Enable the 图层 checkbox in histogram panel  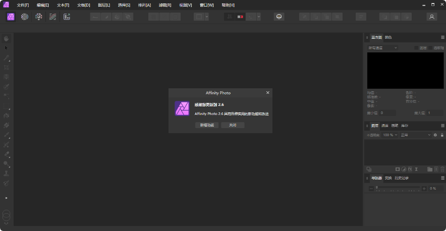(417, 48)
